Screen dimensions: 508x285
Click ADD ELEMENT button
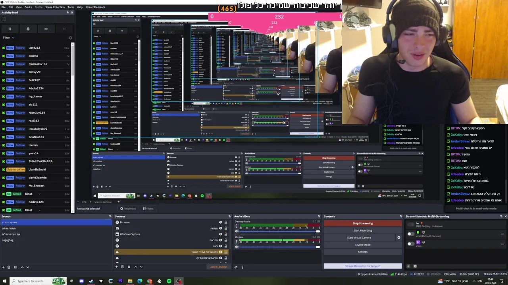219,267
